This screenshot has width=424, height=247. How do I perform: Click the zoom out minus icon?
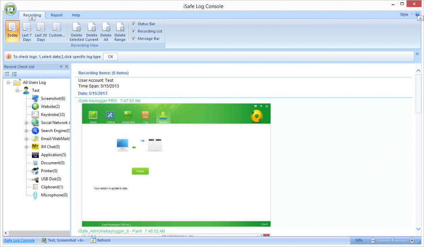point(373,240)
